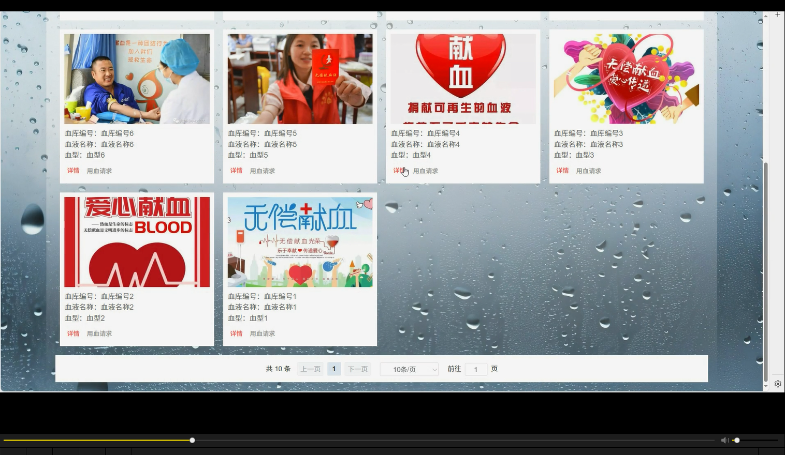
Task: Click the settings gear icon at bottom right
Action: pos(778,384)
